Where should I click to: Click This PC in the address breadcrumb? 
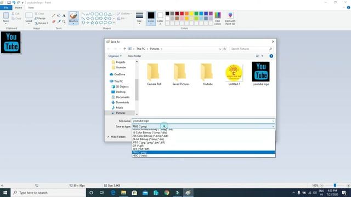tap(140, 49)
